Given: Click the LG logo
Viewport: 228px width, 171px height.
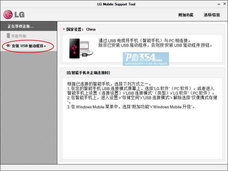Looking at the screenshot, I should [14, 15].
